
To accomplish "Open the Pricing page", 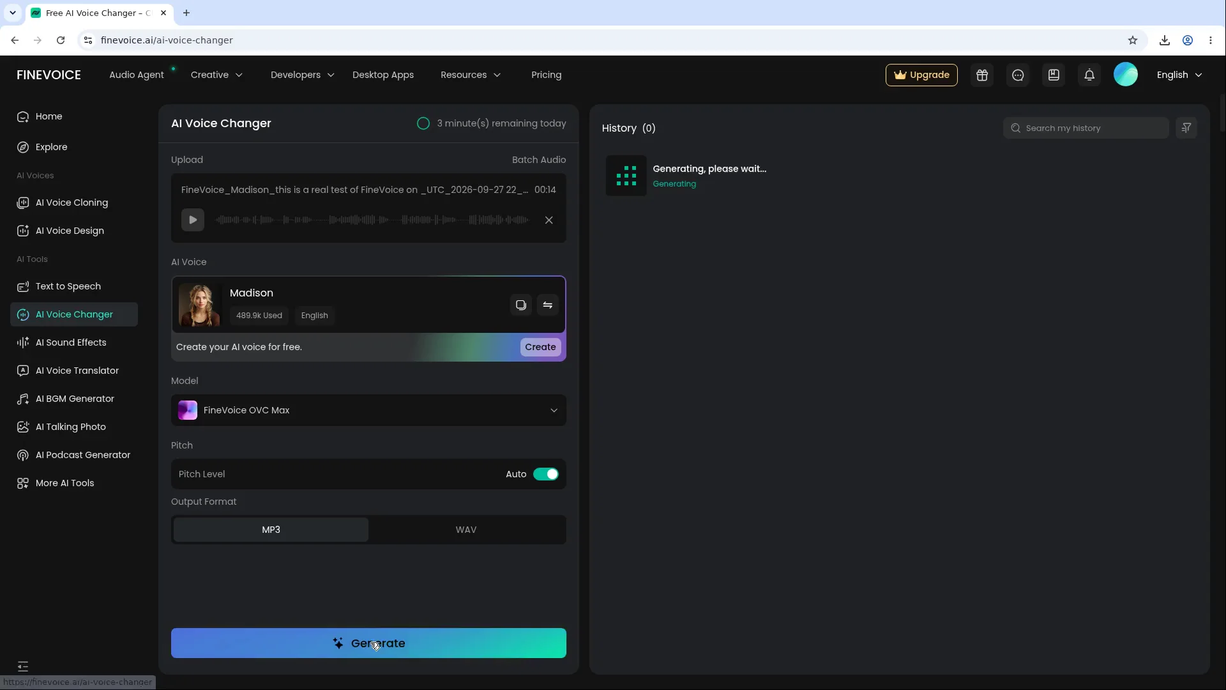I will 547,75.
